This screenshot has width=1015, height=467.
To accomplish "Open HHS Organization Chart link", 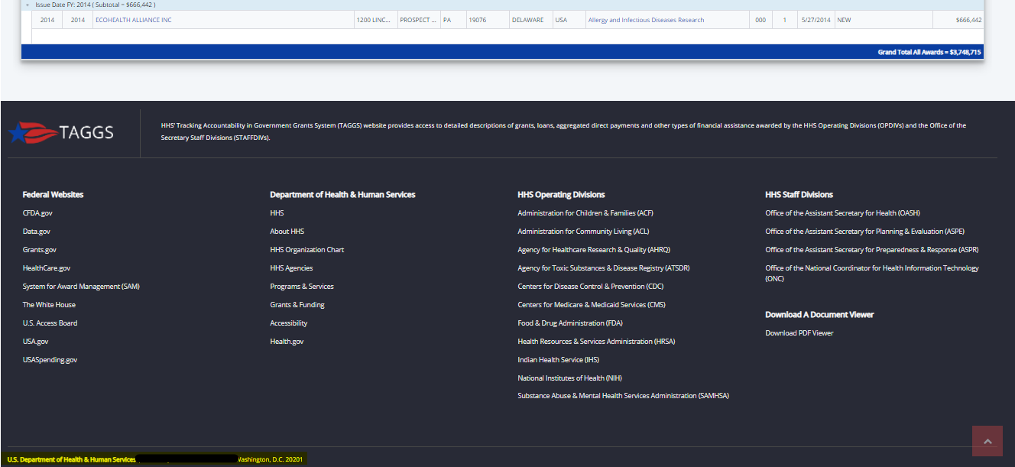I will point(307,250).
